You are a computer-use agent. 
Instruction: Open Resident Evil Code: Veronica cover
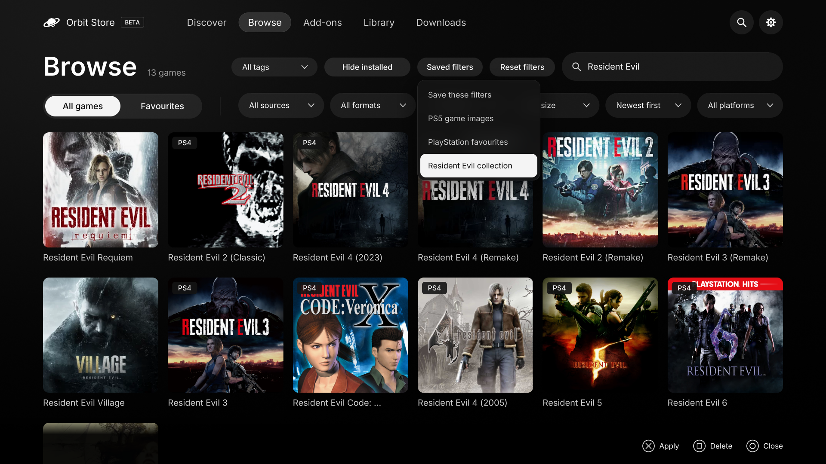click(x=350, y=335)
